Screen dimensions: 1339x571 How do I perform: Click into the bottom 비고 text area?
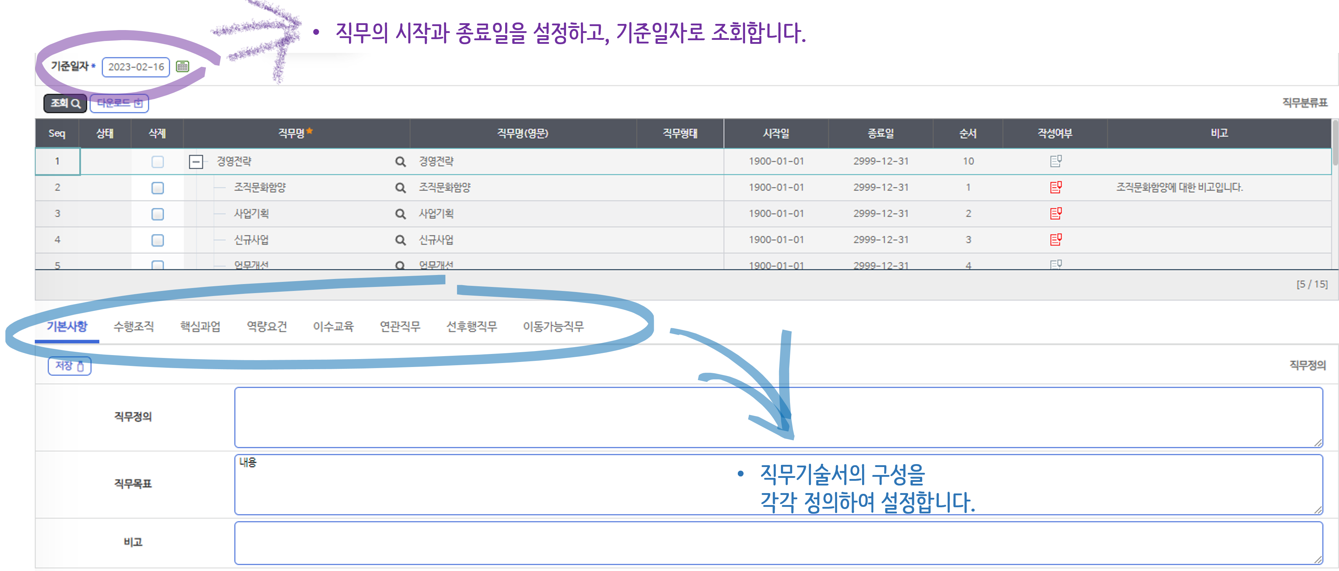point(778,542)
